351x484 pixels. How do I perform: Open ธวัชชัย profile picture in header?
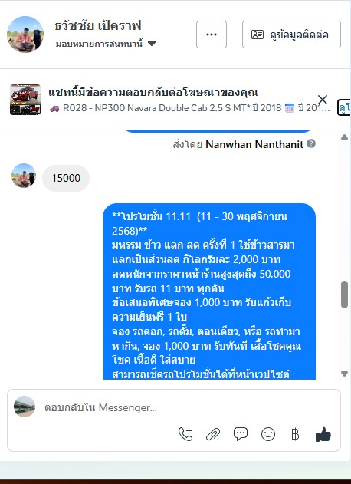[x=25, y=35]
